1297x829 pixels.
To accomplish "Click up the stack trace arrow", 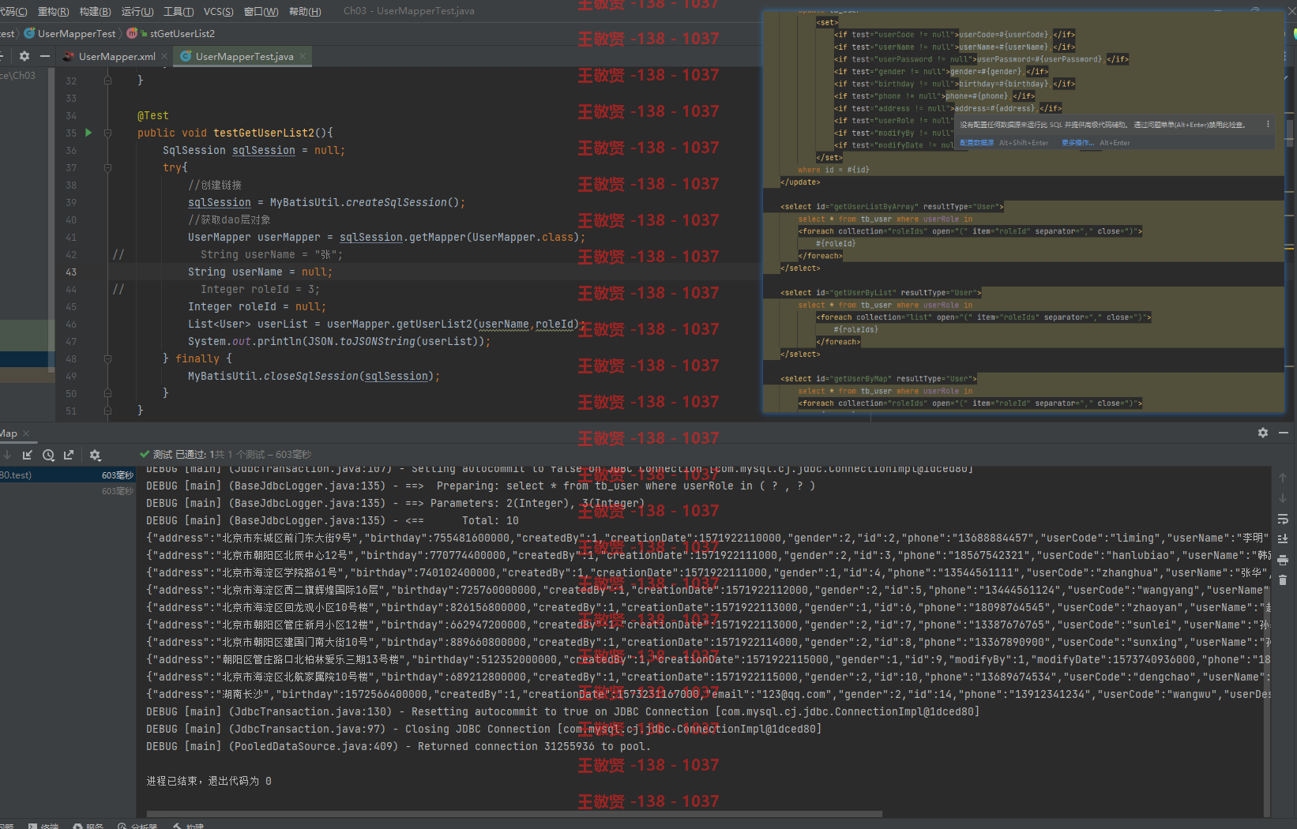I will pos(1283,478).
